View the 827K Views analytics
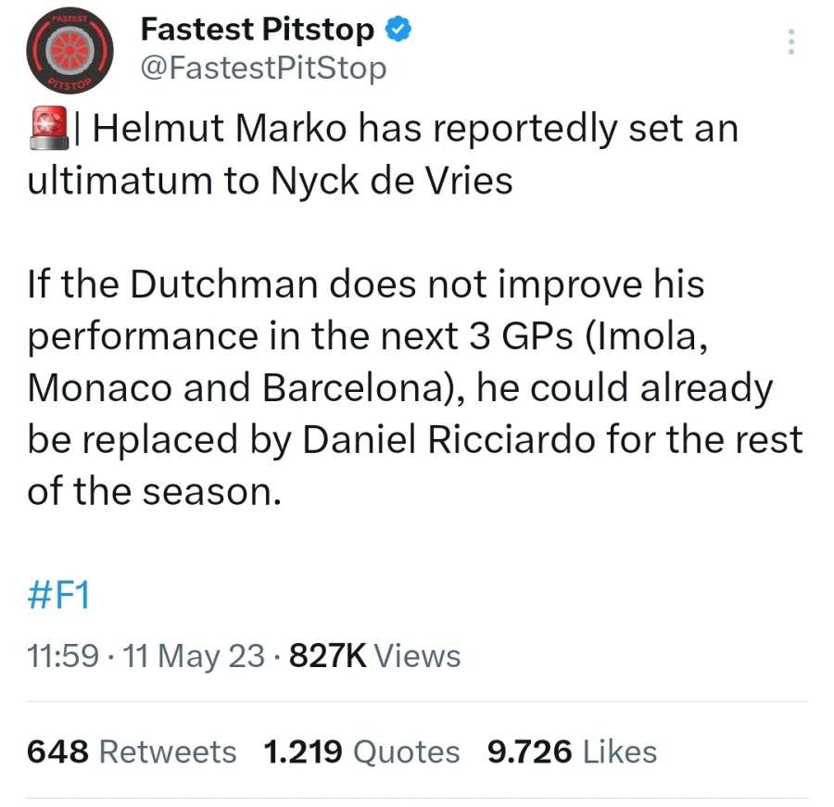Image resolution: width=834 pixels, height=807 pixels. click(375, 655)
